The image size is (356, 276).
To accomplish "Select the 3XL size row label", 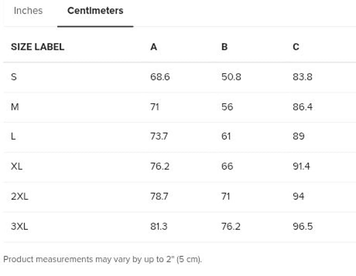I will coord(19,226).
